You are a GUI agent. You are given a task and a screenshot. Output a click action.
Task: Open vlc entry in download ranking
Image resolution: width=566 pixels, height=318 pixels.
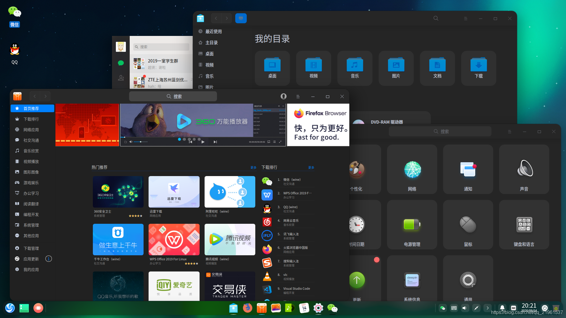click(288, 276)
